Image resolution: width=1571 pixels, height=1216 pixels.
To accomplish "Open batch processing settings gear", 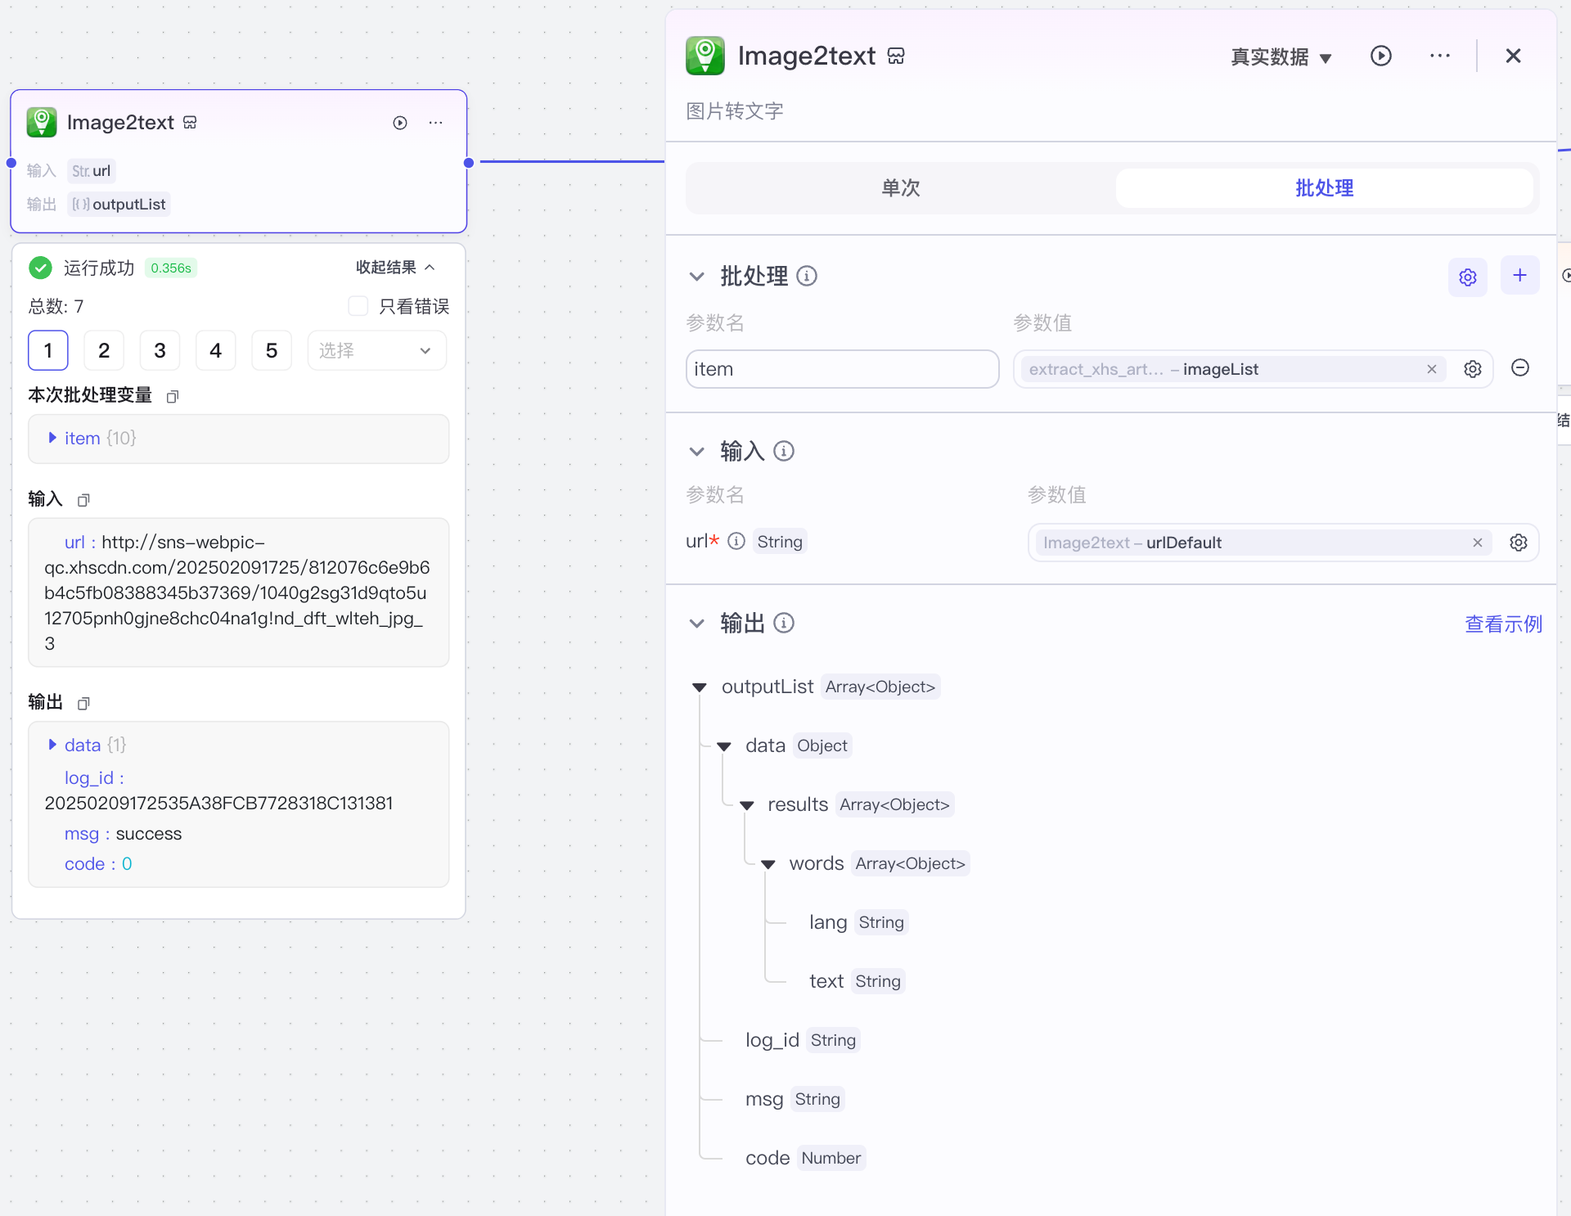I will point(1467,277).
